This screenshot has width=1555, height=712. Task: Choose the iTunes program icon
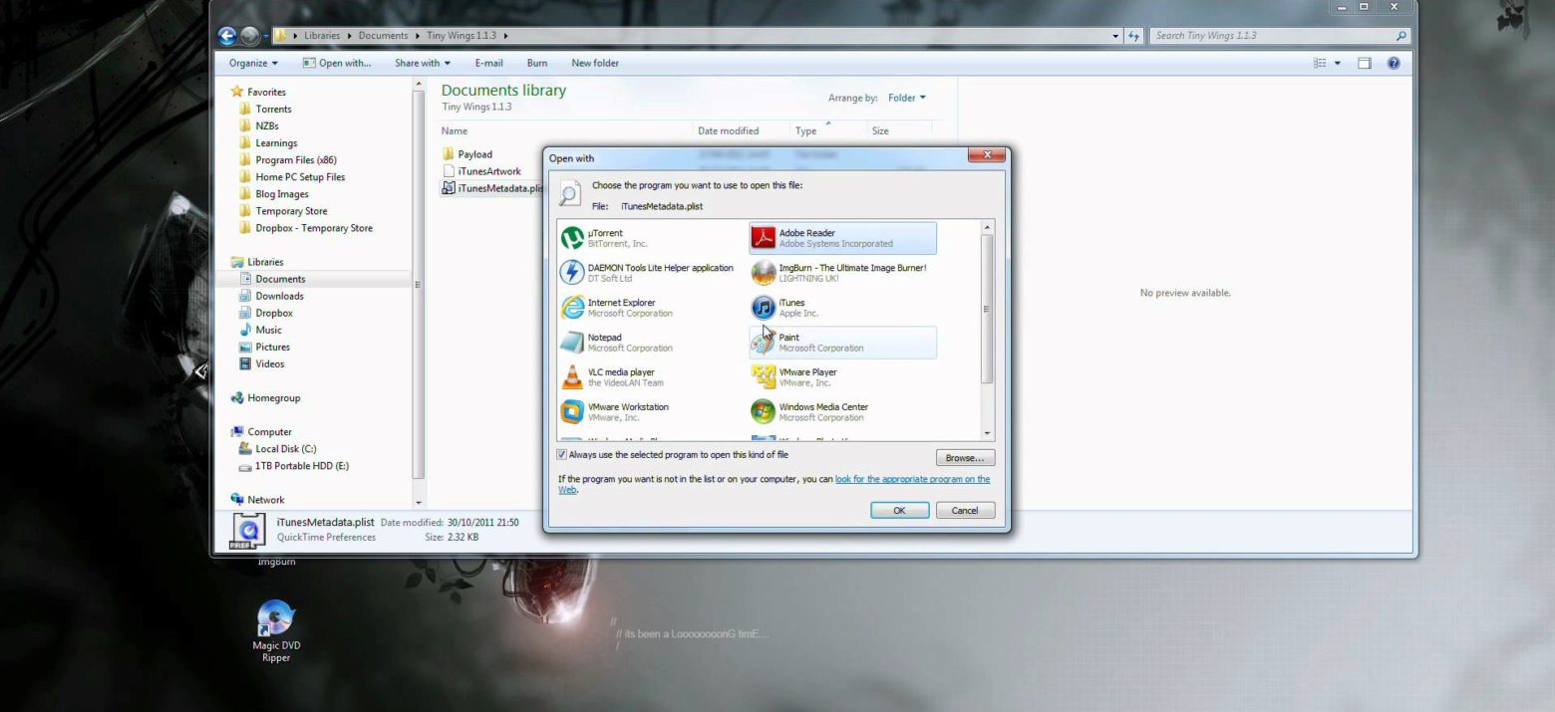[x=763, y=308]
